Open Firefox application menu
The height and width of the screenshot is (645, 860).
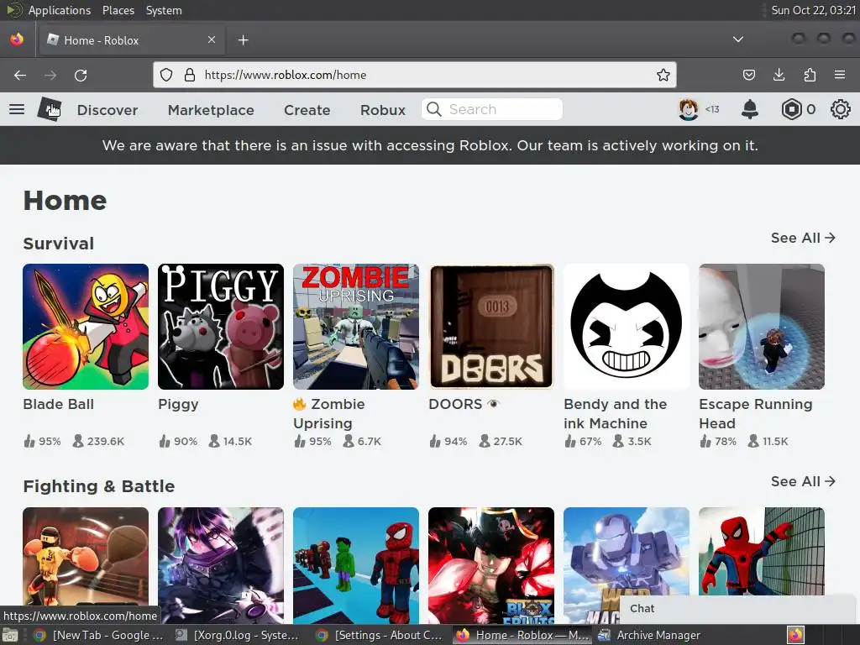(840, 75)
